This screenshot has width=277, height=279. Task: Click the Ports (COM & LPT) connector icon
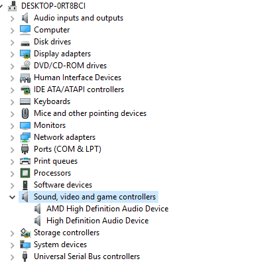[x=25, y=149]
